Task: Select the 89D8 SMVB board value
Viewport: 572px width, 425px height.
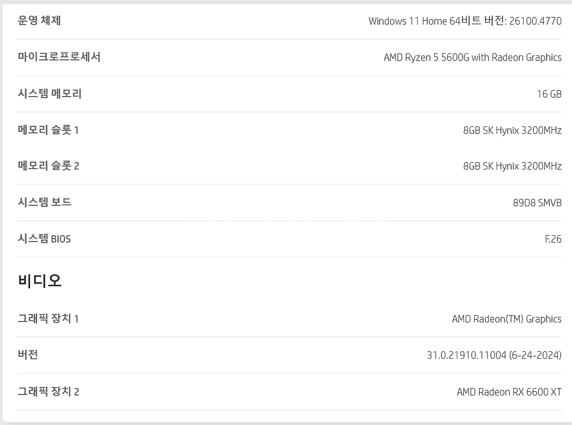Action: 537,203
